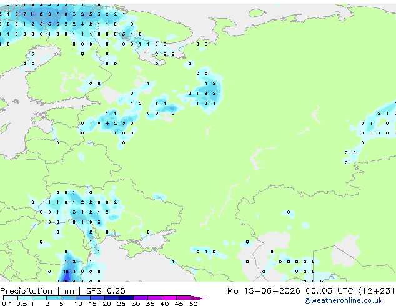Viewport: 396px width, 306px height.
Task: Click the 'GFS 0.25' model label
Action: (106, 291)
